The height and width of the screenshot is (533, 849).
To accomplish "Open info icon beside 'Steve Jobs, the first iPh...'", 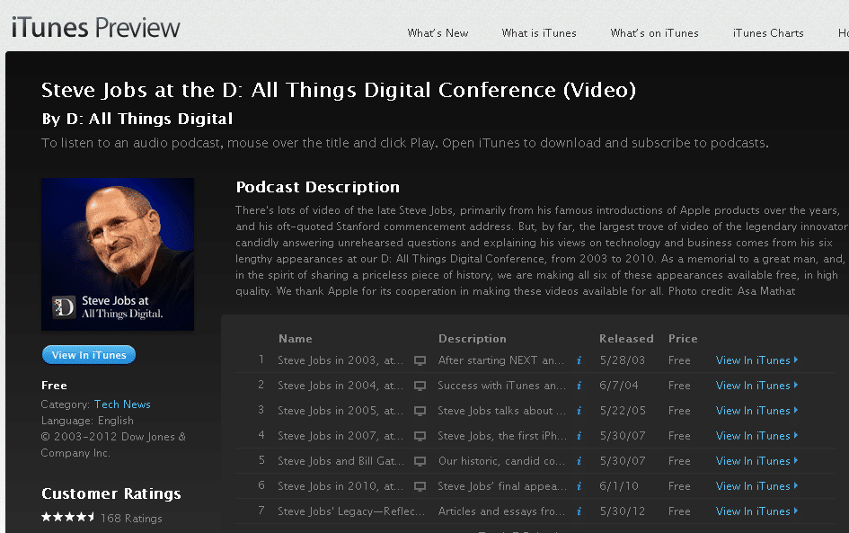I will (x=579, y=436).
